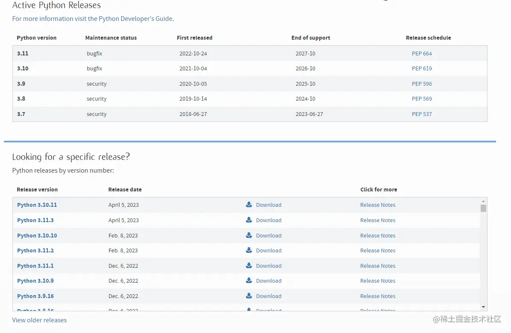Click download icon for Python 3.9.16
This screenshot has width=511, height=333.
click(249, 295)
